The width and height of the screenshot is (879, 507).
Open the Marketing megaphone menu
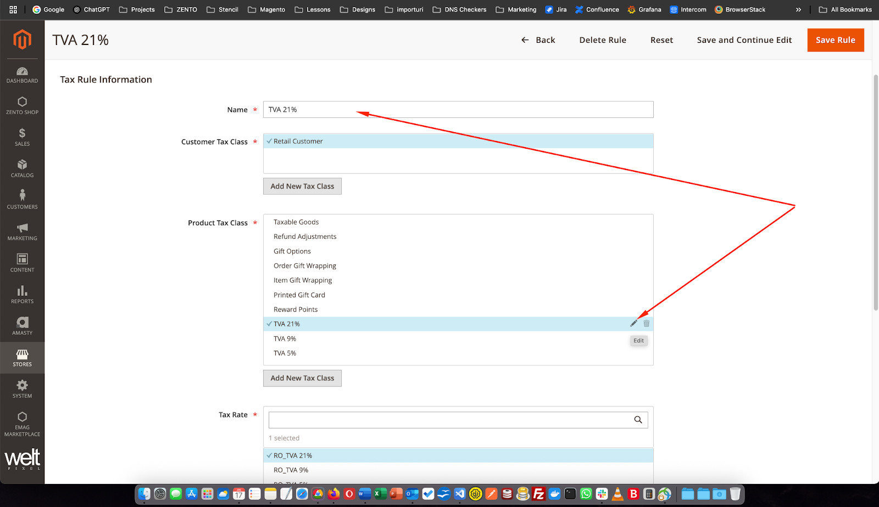(x=22, y=232)
